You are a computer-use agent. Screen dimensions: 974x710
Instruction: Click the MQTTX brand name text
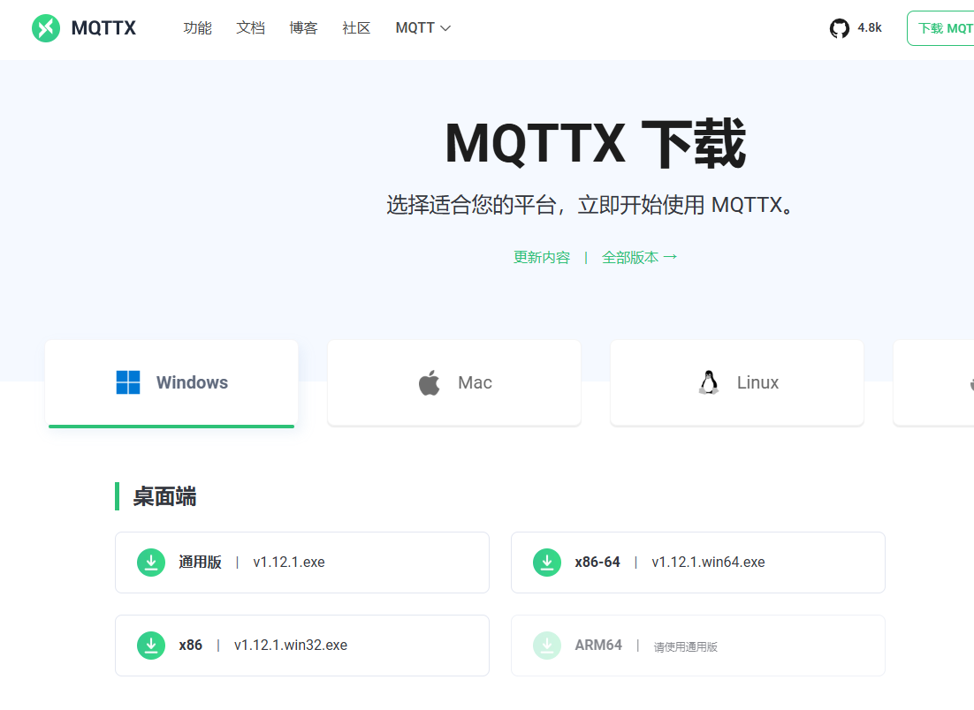103,28
